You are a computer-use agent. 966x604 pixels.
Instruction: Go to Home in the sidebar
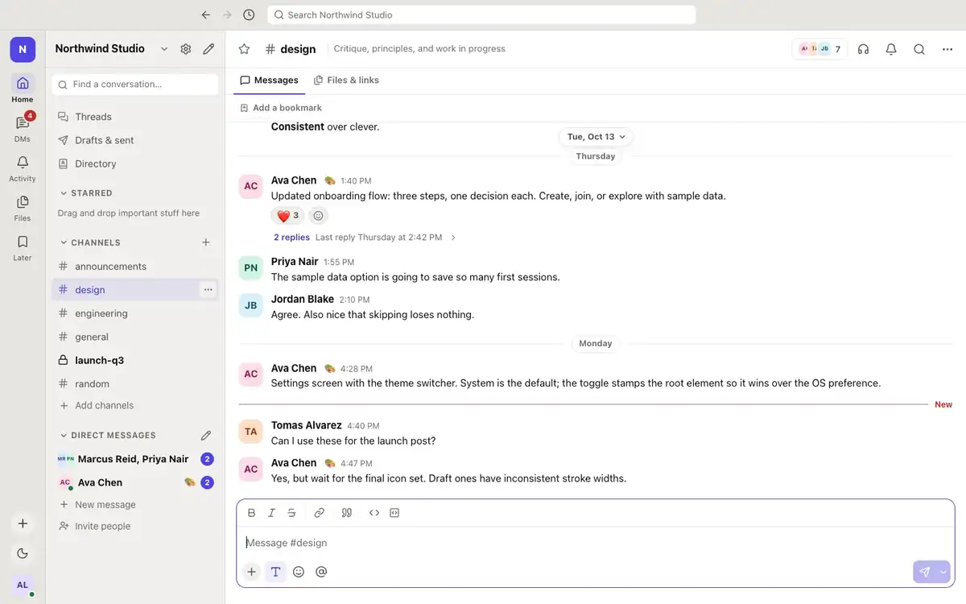[23, 89]
